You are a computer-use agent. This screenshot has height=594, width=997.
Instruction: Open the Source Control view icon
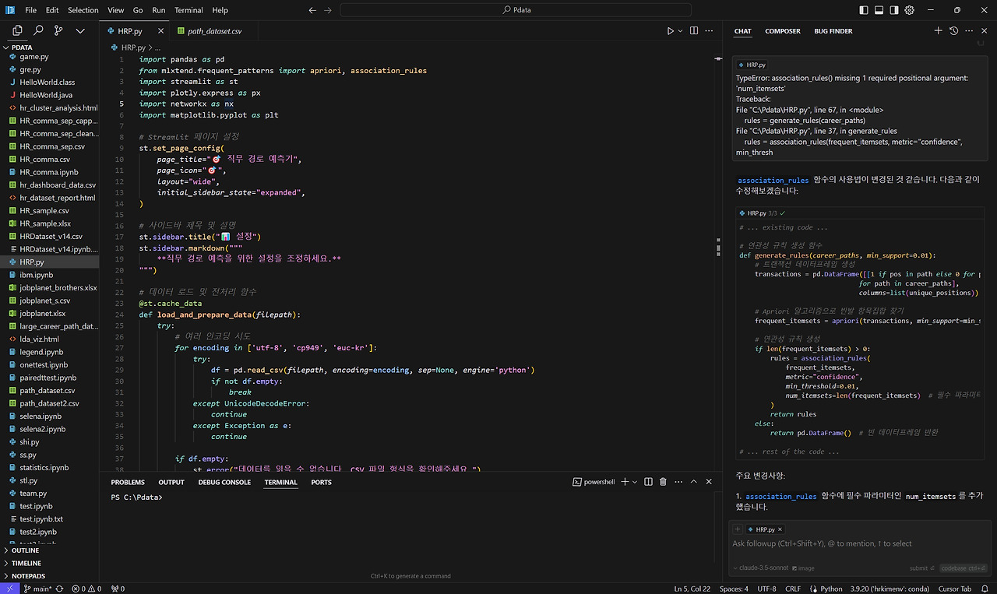(58, 31)
